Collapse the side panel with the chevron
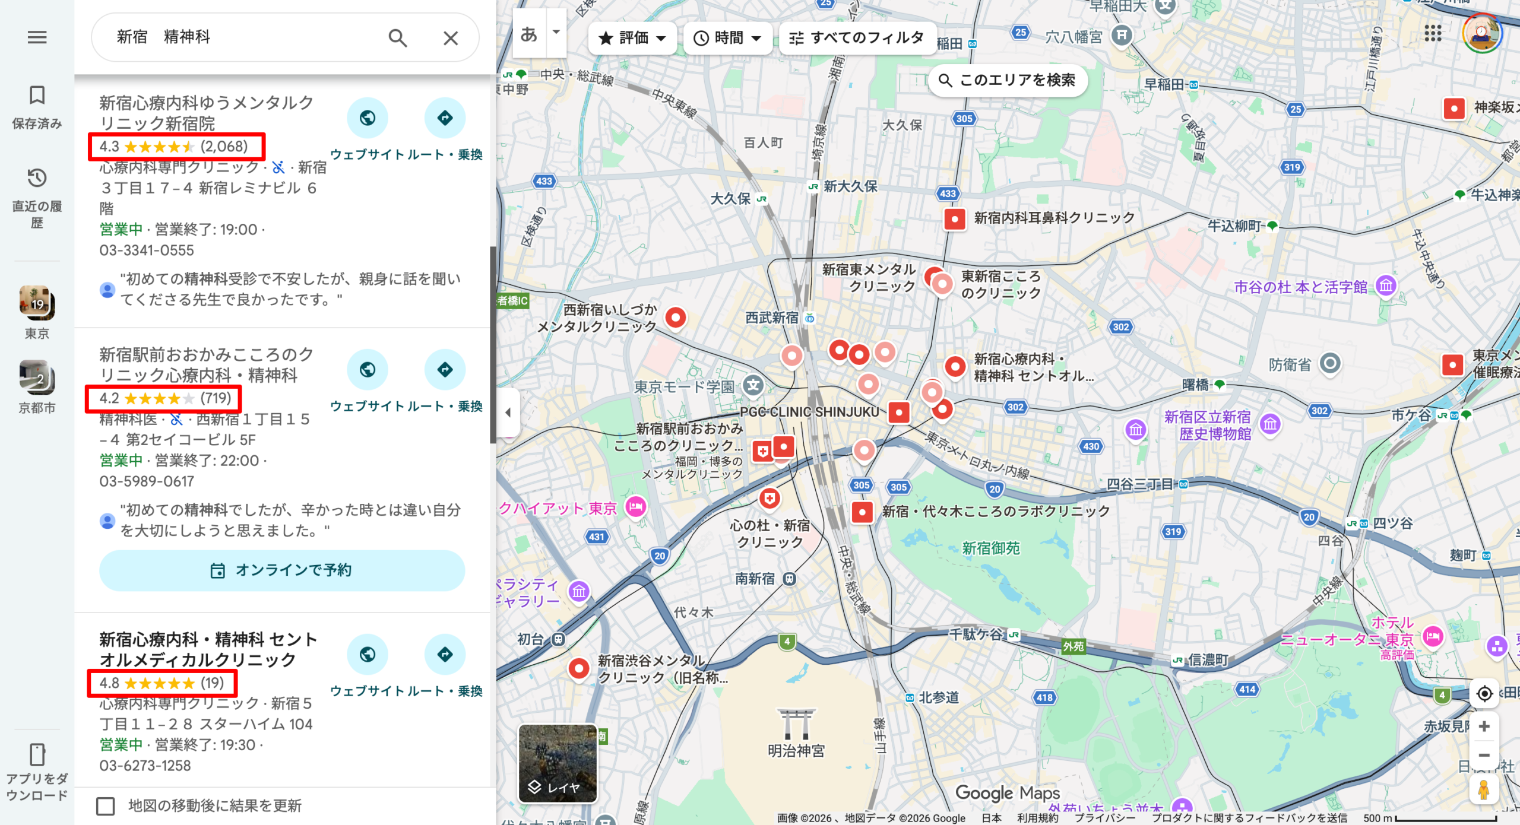1520x825 pixels. 508,411
